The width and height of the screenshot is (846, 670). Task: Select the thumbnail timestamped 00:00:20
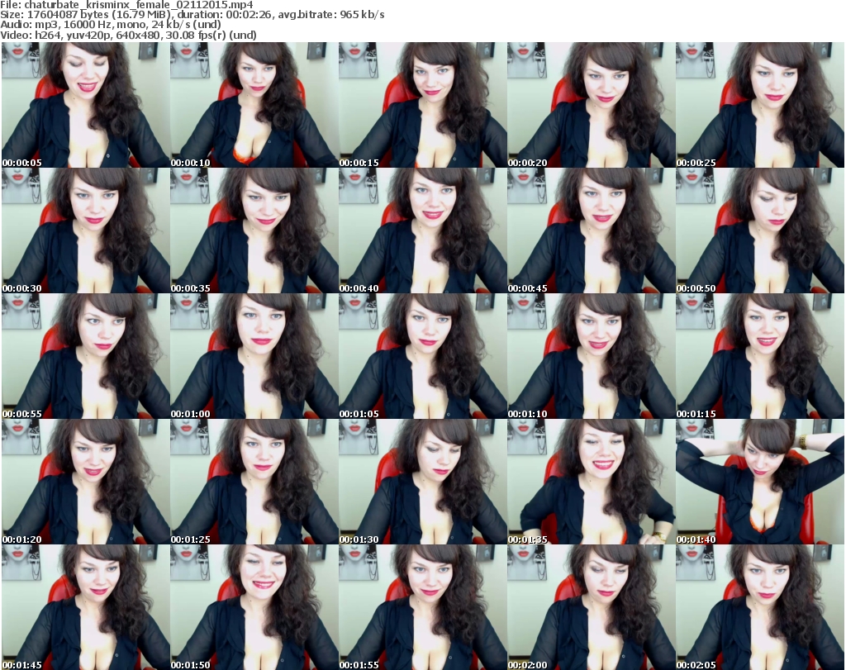(x=592, y=105)
